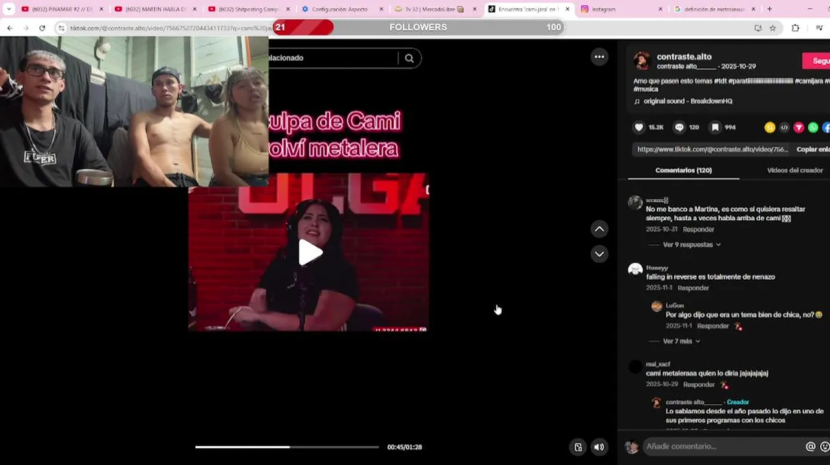Click the @ mention icon in comment box

810,446
